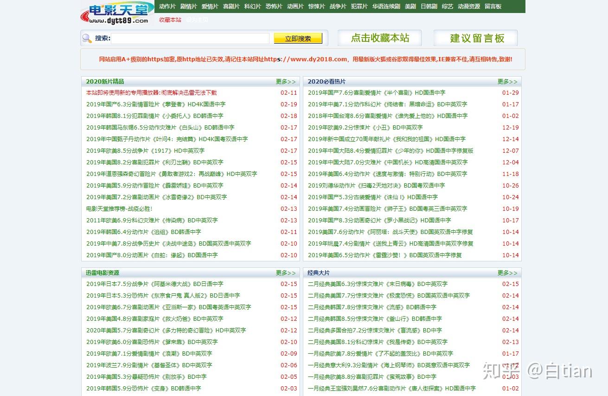This screenshot has width=608, height=396.
Task: Open the 《中国机长》 movie link
Action: (388, 162)
